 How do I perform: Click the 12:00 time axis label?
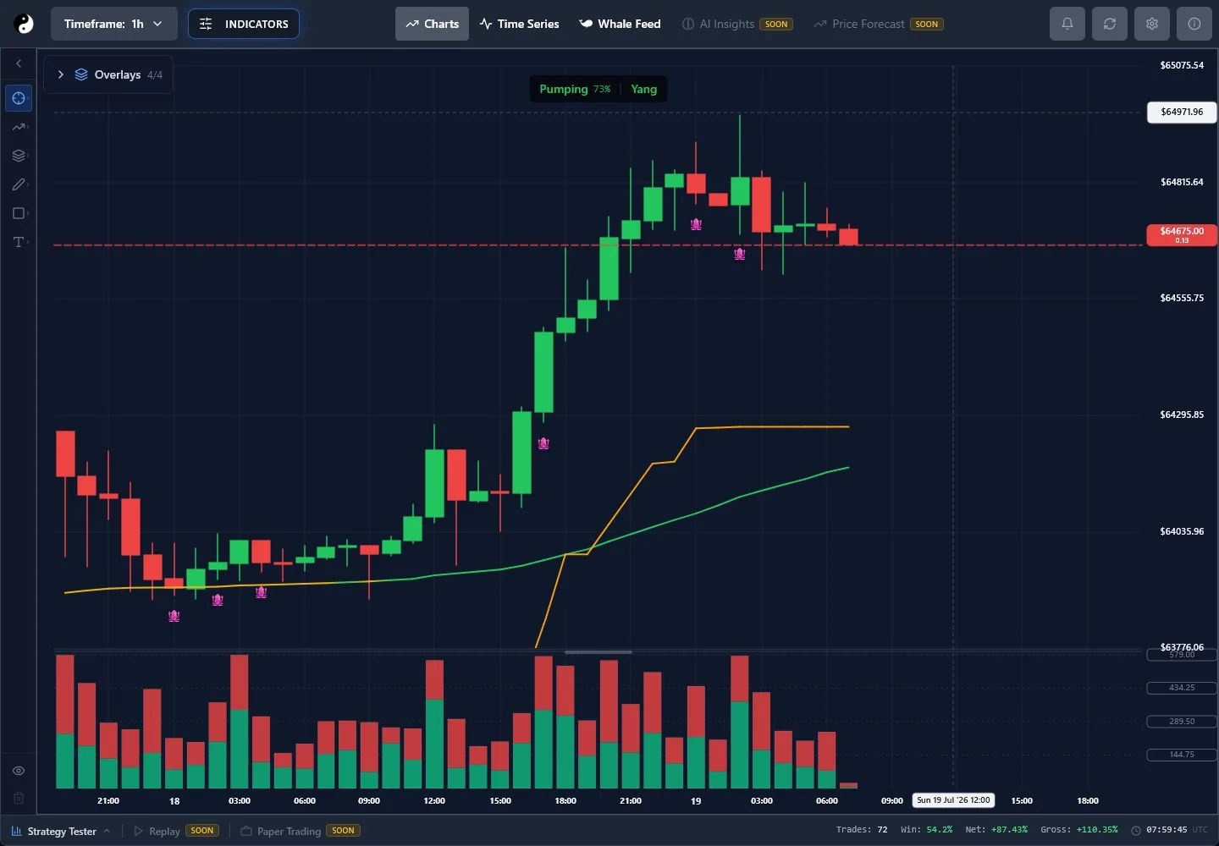[434, 800]
